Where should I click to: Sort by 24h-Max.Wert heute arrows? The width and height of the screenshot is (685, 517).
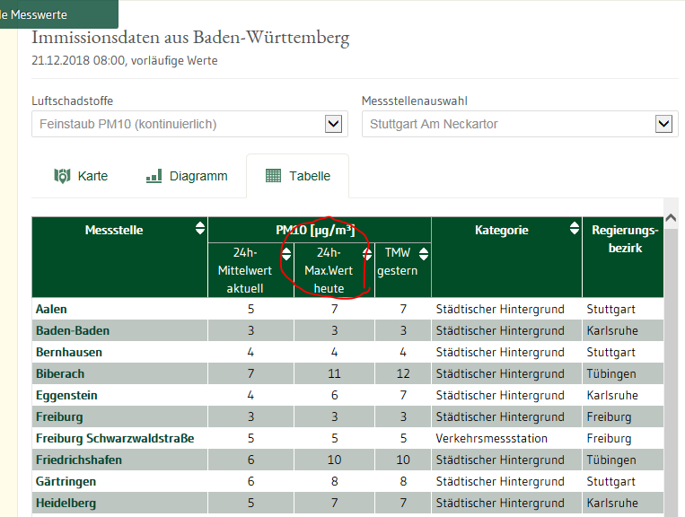click(366, 253)
